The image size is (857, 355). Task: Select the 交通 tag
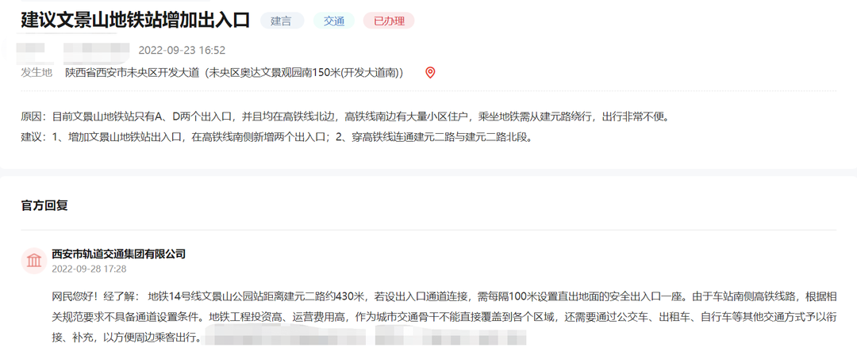pyautogui.click(x=334, y=21)
